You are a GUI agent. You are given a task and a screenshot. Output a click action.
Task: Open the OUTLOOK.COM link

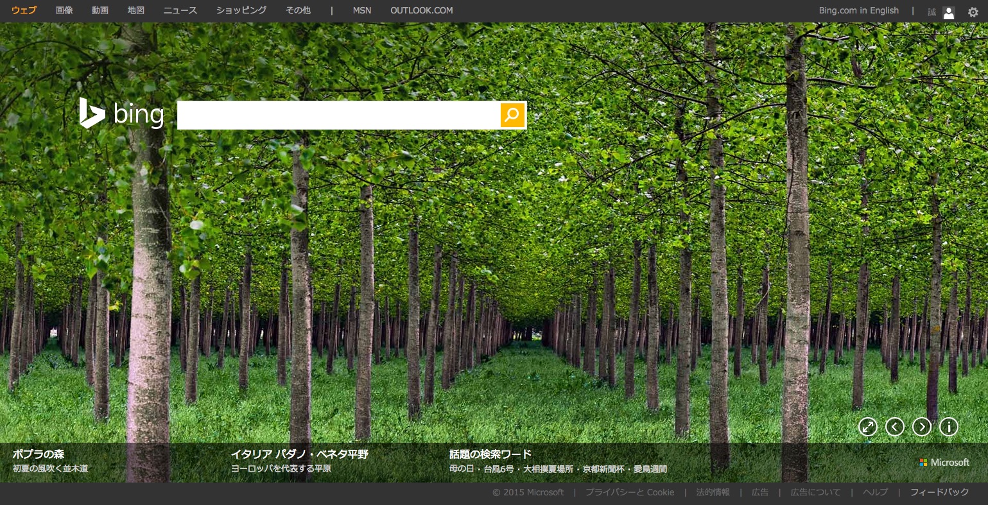pyautogui.click(x=421, y=10)
